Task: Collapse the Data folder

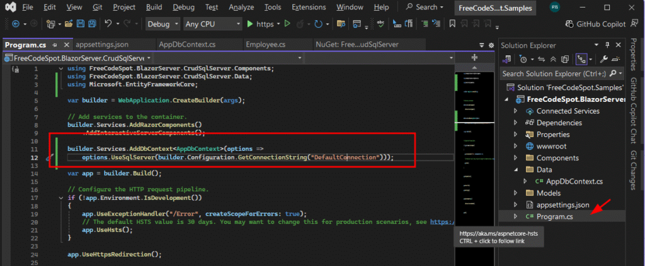Action: click(515, 170)
